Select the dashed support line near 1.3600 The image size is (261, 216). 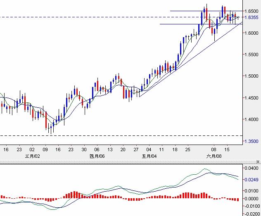(121, 136)
